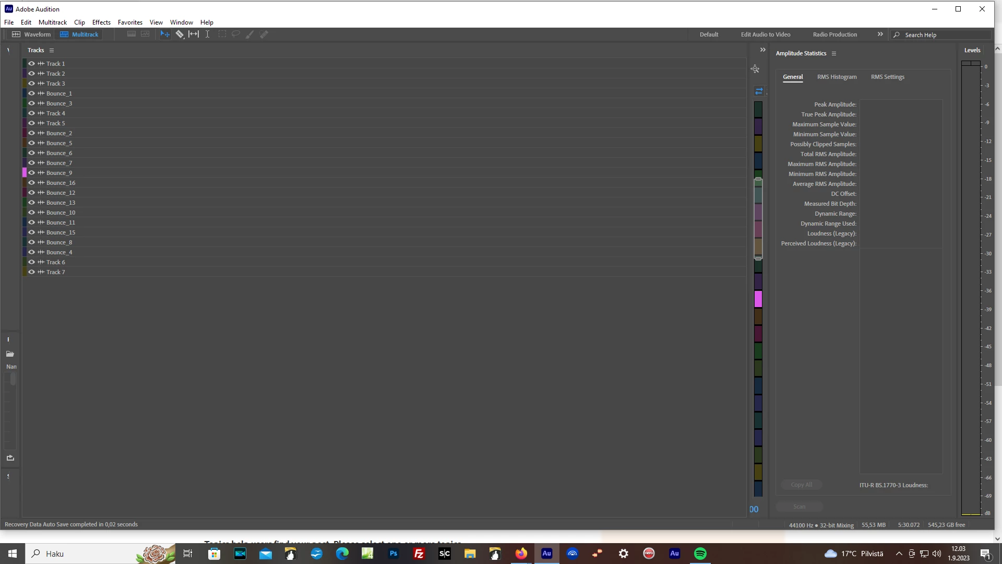Open Spotify from the taskbar
1002x564 pixels.
700,554
